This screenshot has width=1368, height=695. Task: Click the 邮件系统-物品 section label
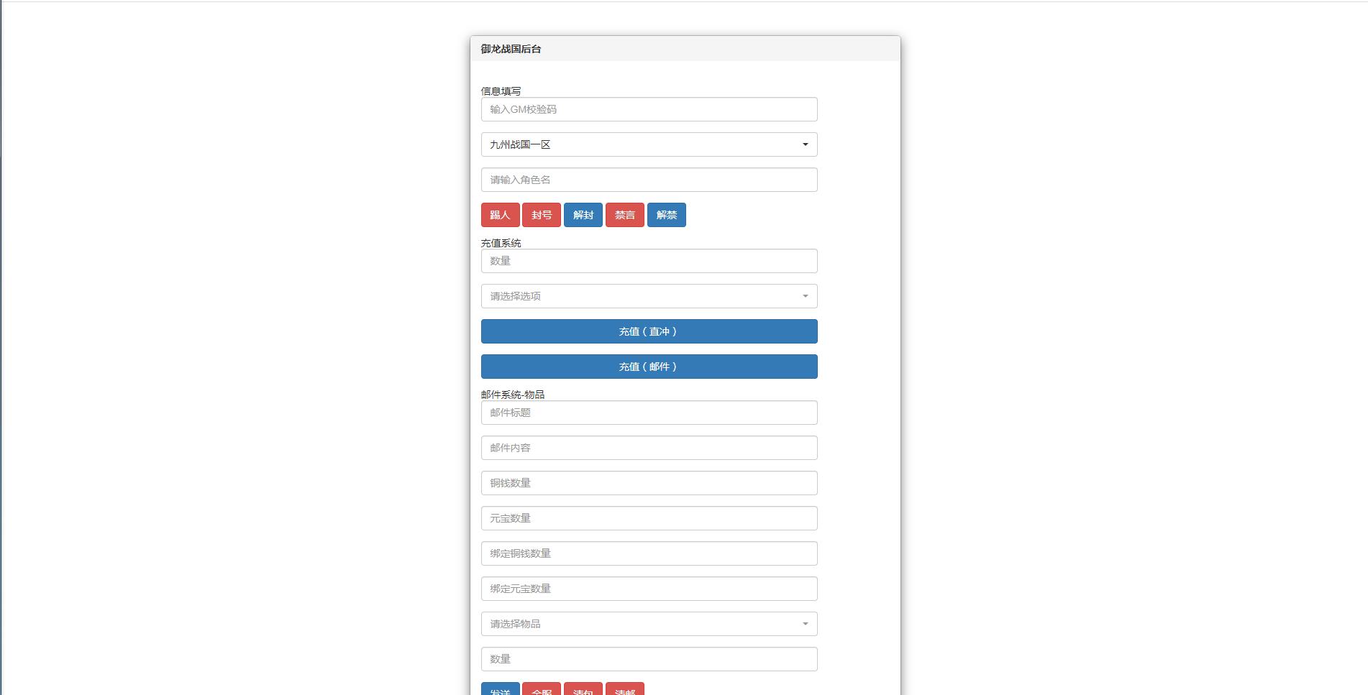(x=513, y=395)
